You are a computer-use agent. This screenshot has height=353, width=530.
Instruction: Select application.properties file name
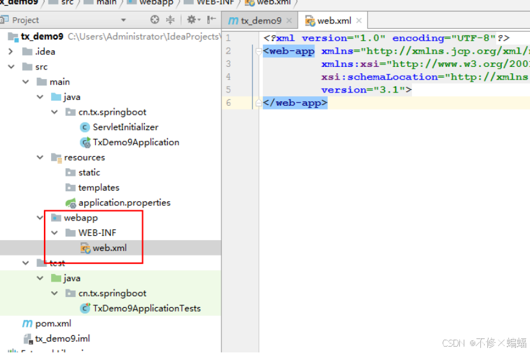(x=124, y=203)
